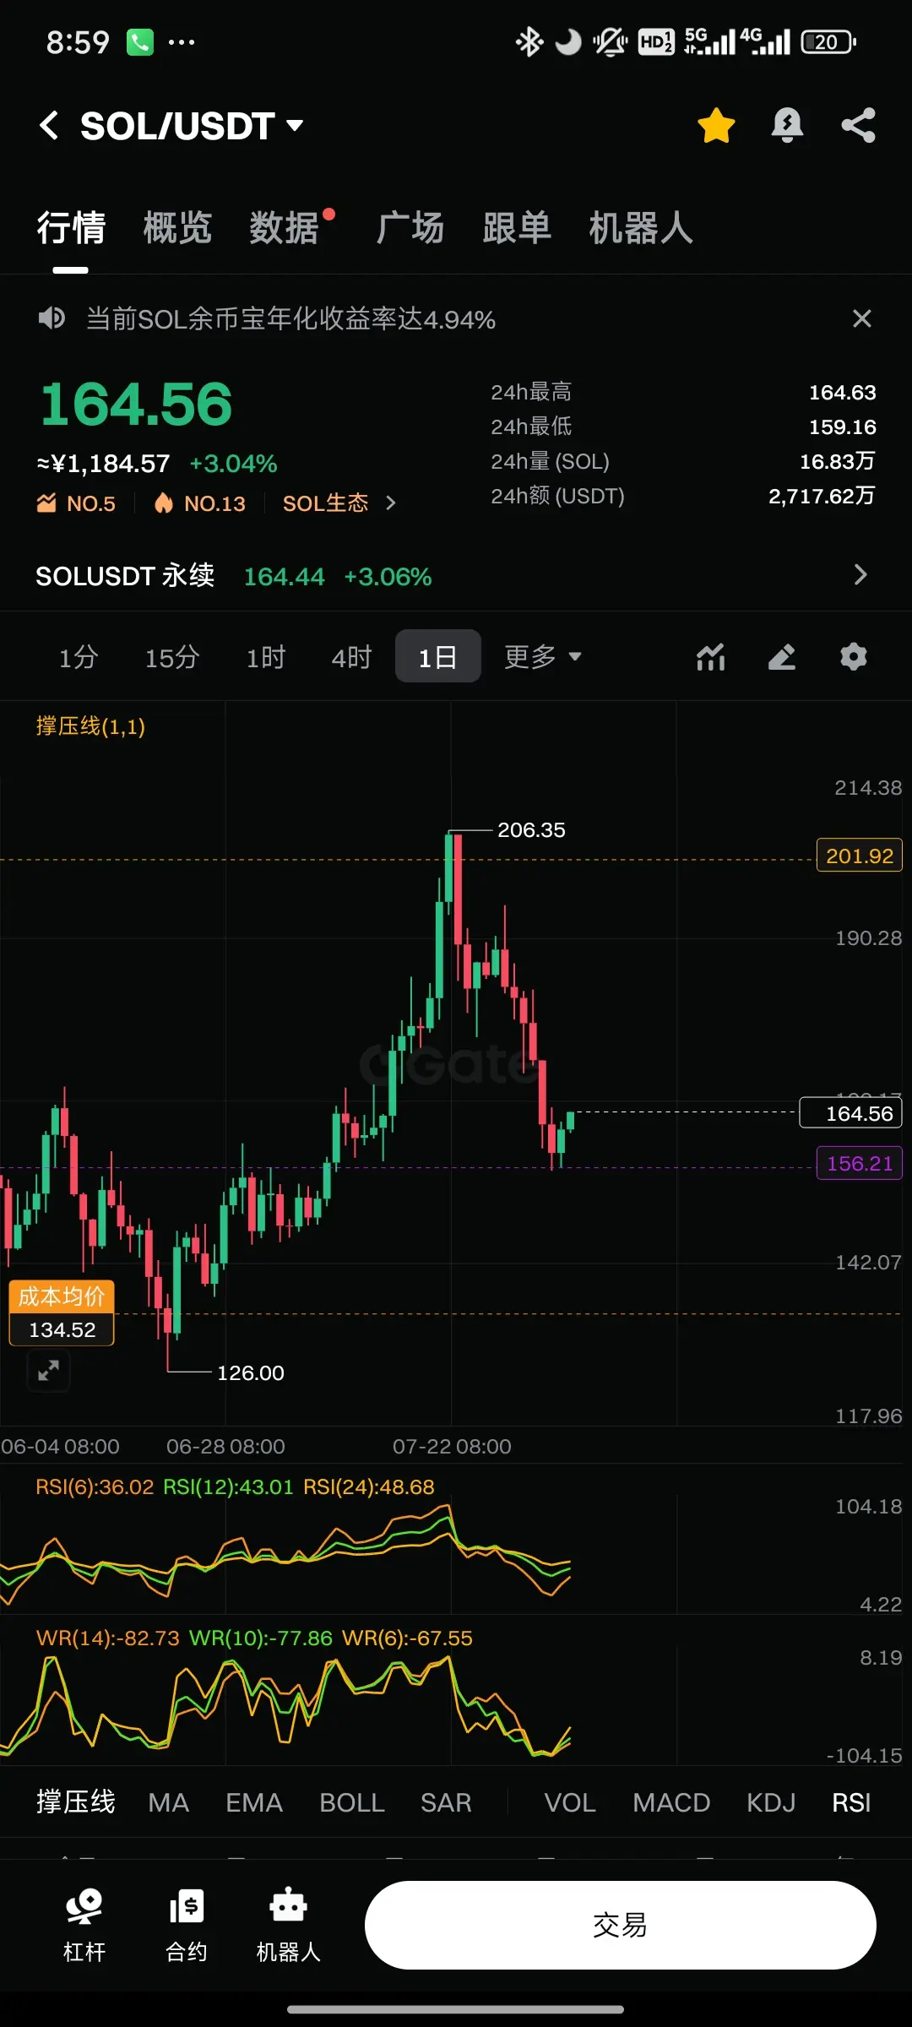The height and width of the screenshot is (2027, 912).
Task: Tap the 164.56 large price display
Action: coord(136,404)
